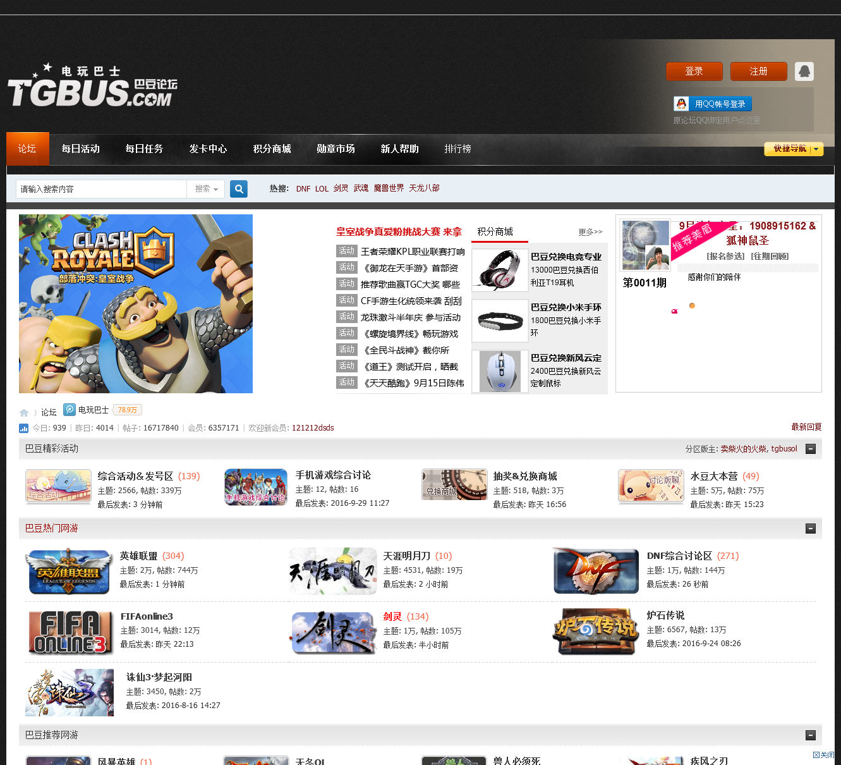This screenshot has height=765, width=841.
Task: Close the floating ad via 关闭
Action: pyautogui.click(x=824, y=755)
